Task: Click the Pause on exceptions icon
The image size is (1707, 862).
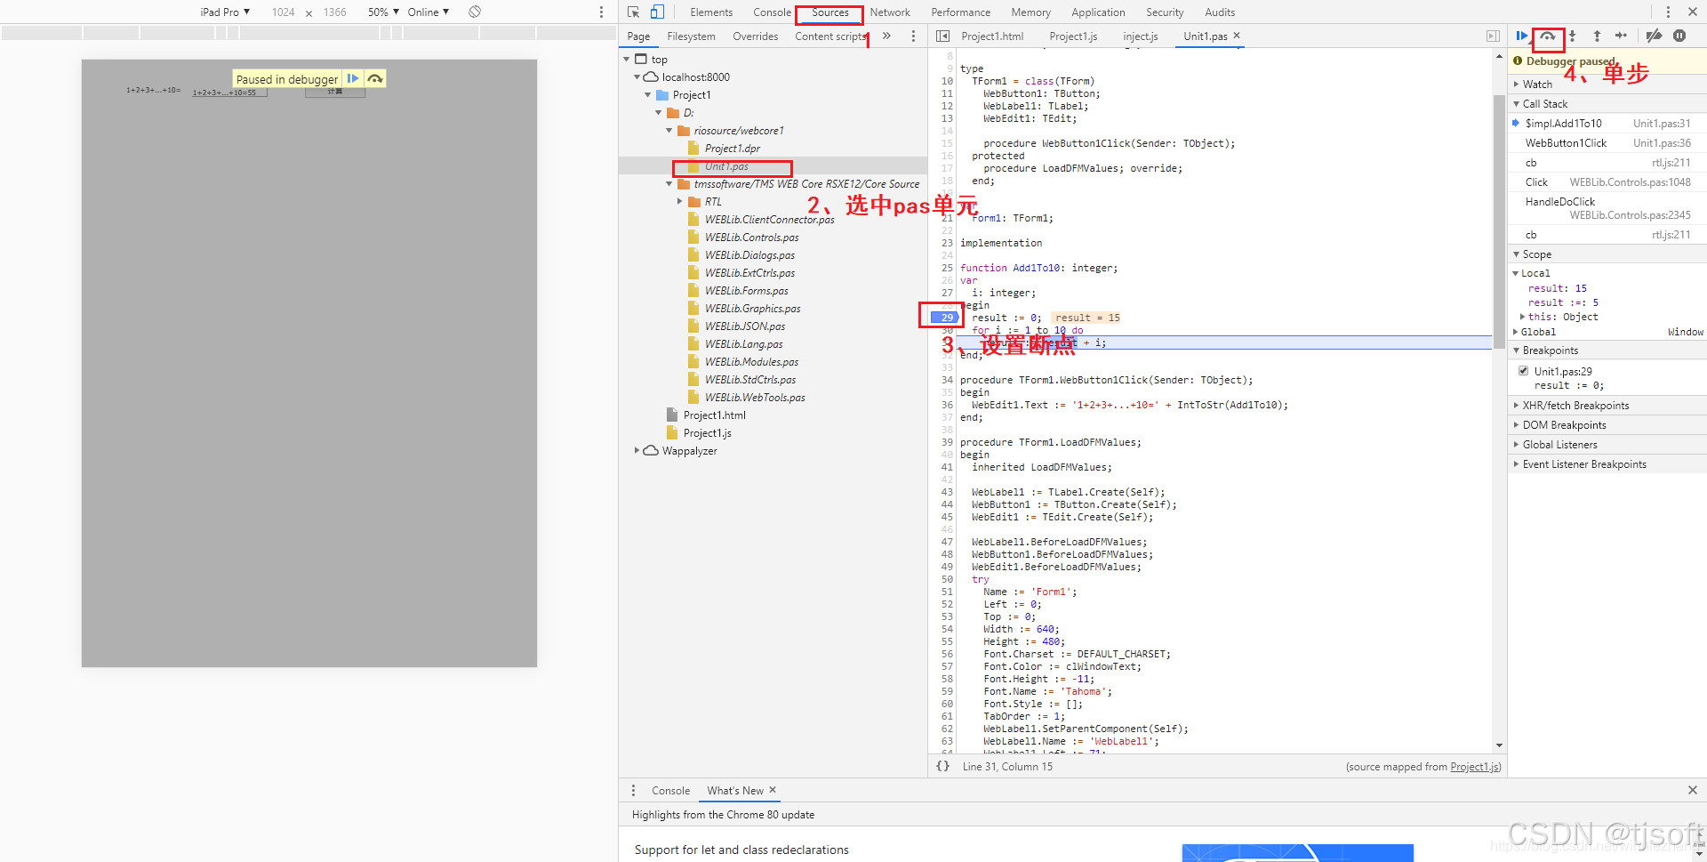Action: (1679, 36)
